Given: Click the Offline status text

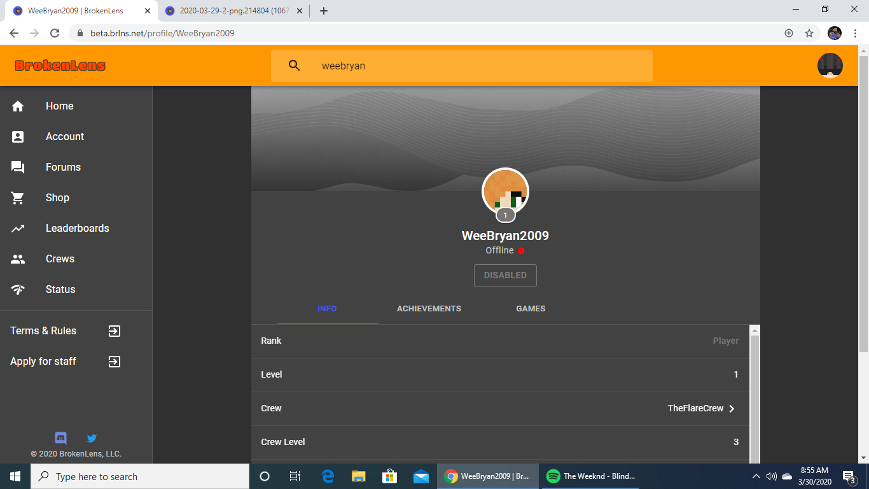Looking at the screenshot, I should coord(499,251).
